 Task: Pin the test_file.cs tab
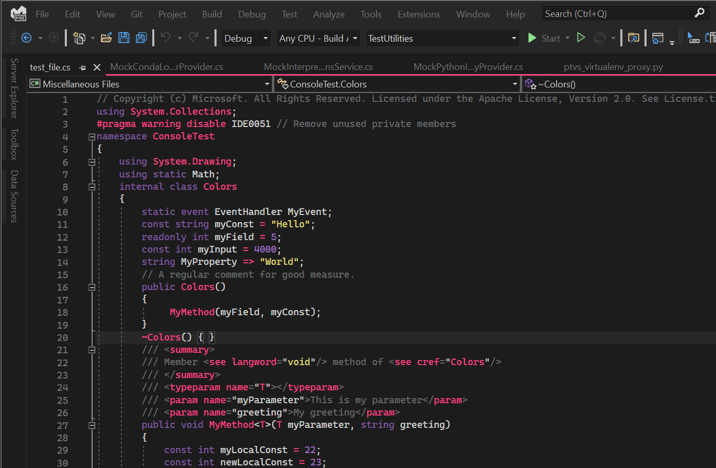point(83,67)
